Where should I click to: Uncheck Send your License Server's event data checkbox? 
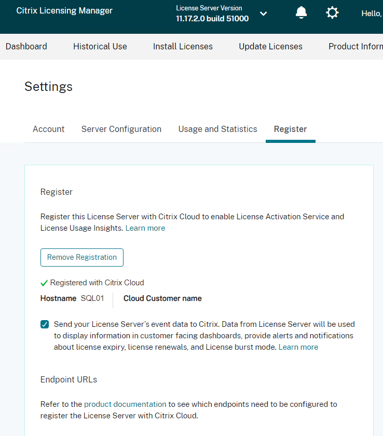pyautogui.click(x=45, y=324)
